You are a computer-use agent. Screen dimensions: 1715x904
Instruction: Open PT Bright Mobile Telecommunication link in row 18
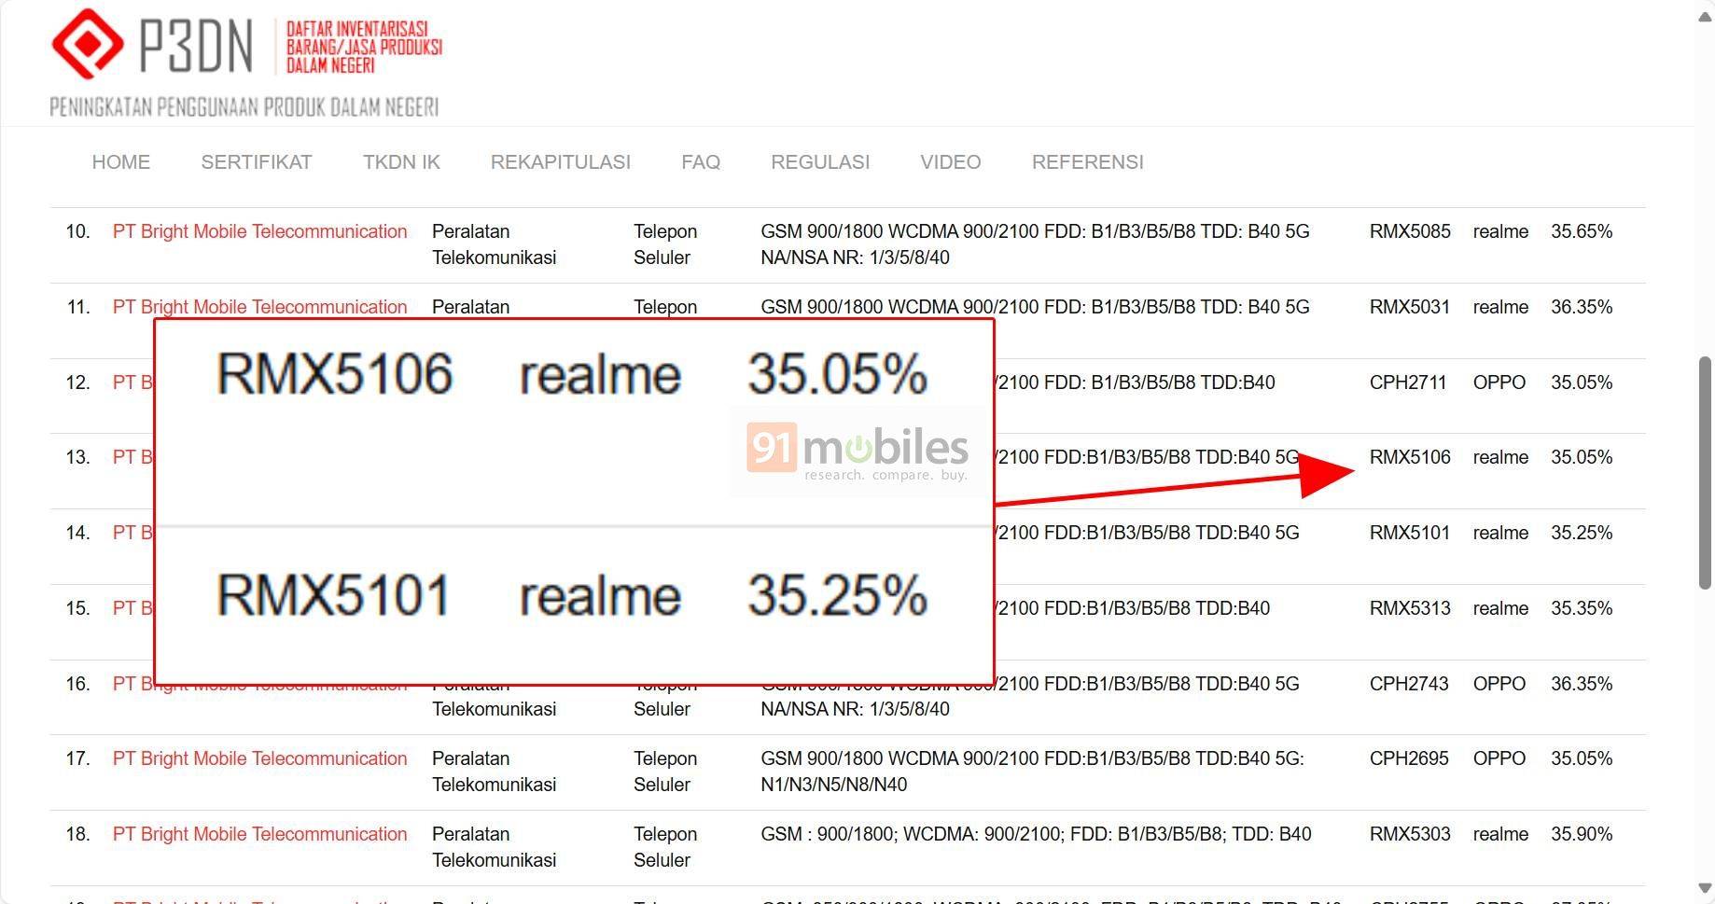pos(259,834)
